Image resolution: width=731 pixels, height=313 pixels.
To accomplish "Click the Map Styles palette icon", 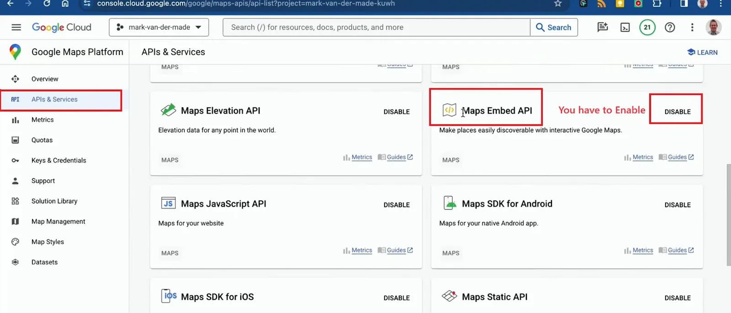I will (x=15, y=242).
